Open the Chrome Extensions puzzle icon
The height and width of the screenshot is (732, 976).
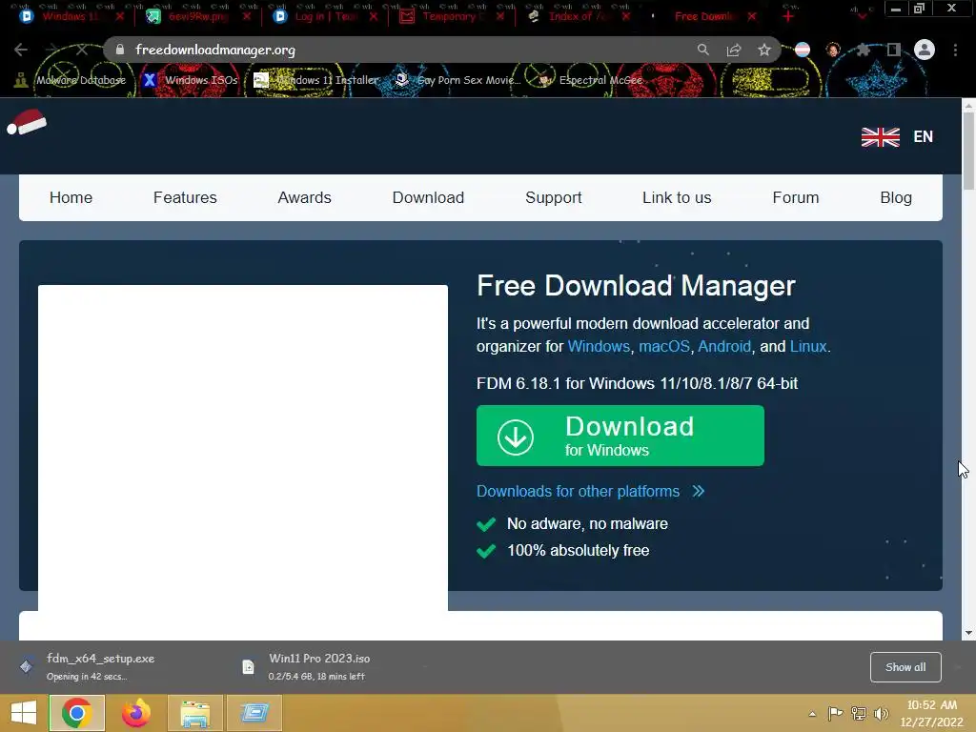[x=863, y=50]
